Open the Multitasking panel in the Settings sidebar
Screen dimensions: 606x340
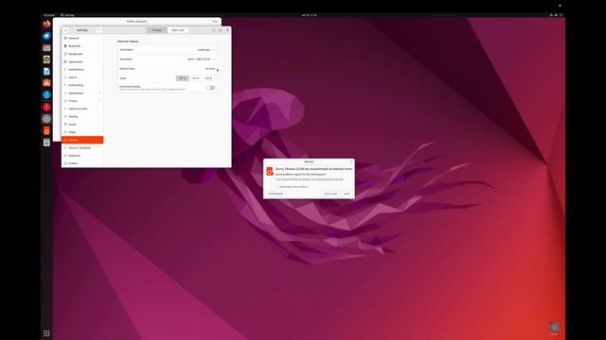[x=82, y=85]
